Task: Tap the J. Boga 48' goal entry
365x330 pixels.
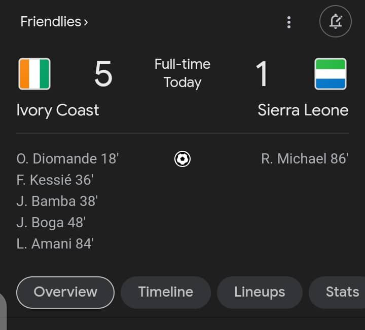Action: (51, 223)
